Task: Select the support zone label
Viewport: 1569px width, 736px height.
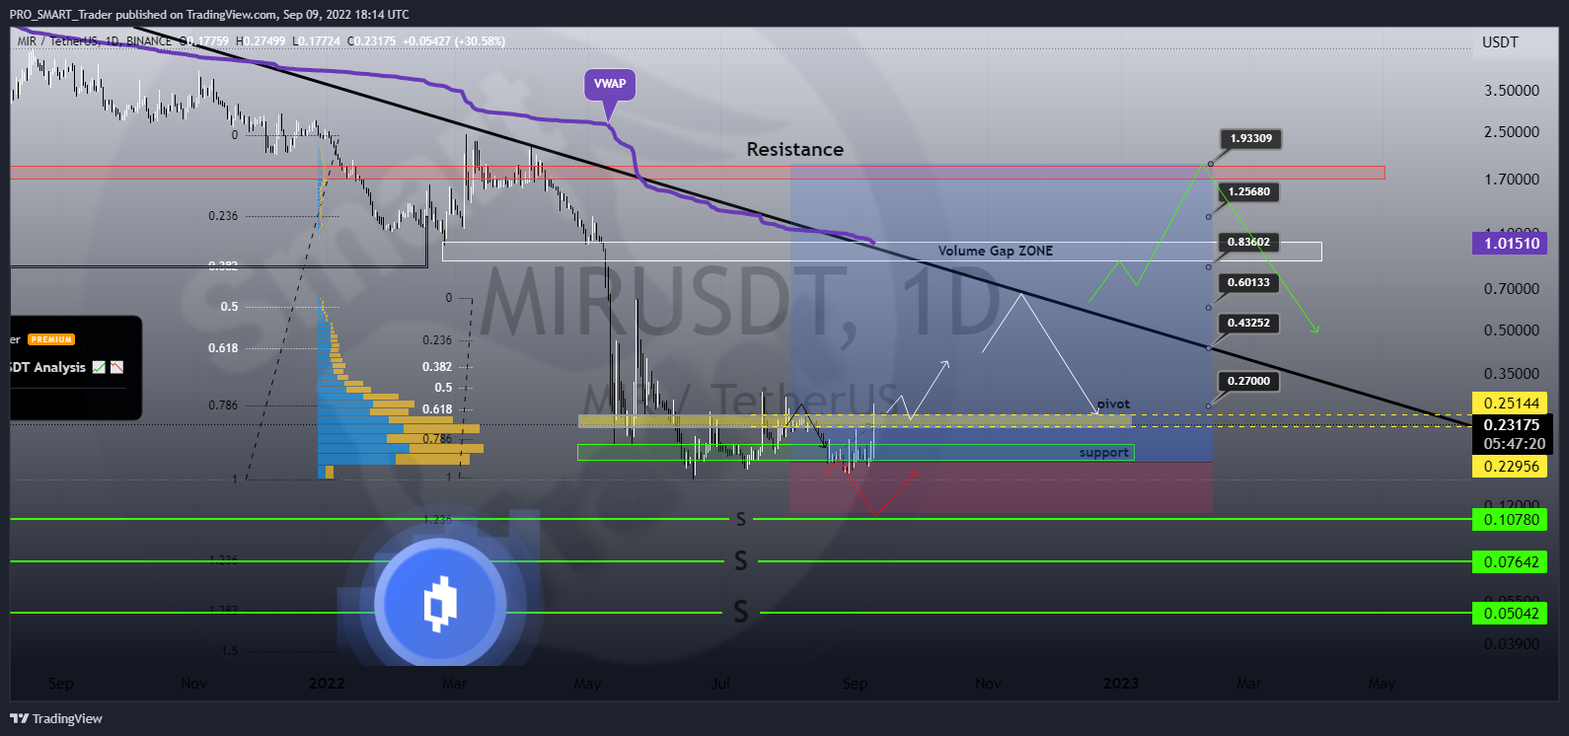Action: coord(1103,453)
